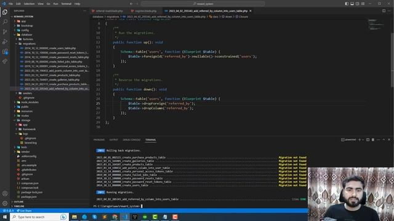Open the errors and warnings status indicator
394x221 pixels.
click(8, 211)
